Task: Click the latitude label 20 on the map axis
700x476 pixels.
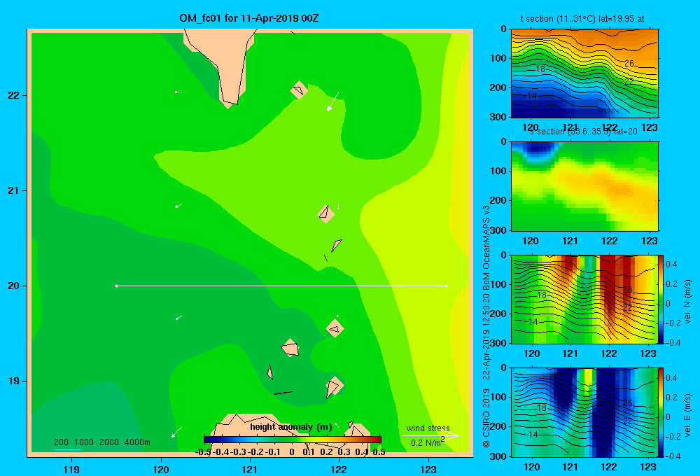Action: (13, 286)
